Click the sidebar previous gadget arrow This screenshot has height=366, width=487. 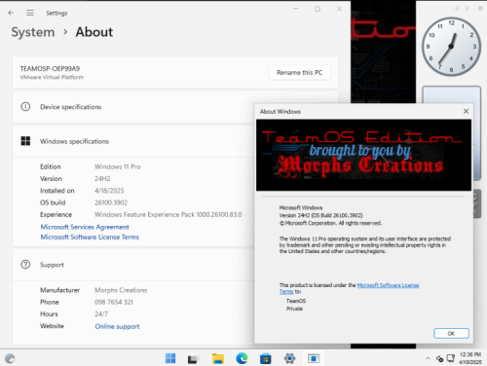(457, 9)
